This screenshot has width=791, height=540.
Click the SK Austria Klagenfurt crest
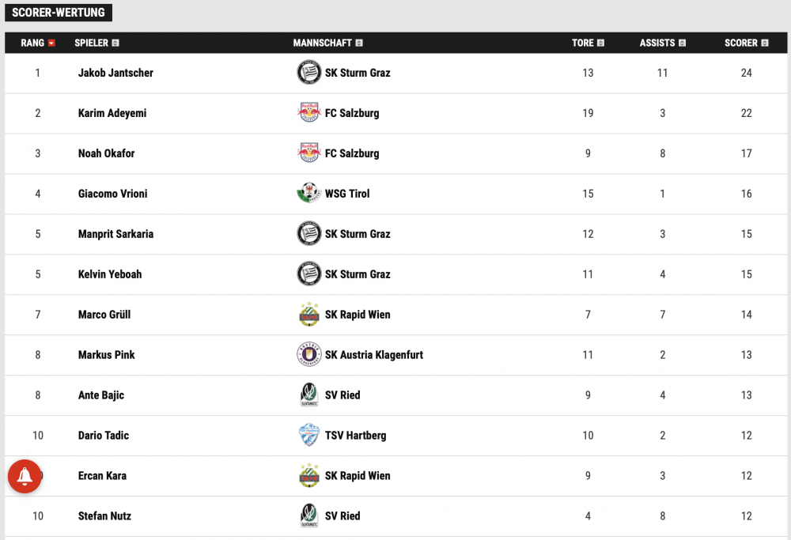point(308,354)
